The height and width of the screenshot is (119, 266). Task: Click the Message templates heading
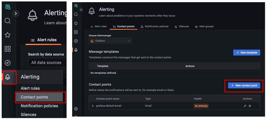tap(104, 52)
